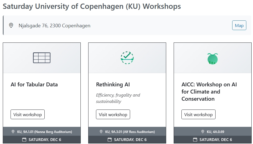Viewport: 253px width, 144px height.
Task: Click calendar icon under AI for Tabular Data
Action: tap(24, 140)
